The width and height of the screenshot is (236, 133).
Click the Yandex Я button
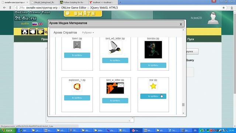(x=10, y=8)
